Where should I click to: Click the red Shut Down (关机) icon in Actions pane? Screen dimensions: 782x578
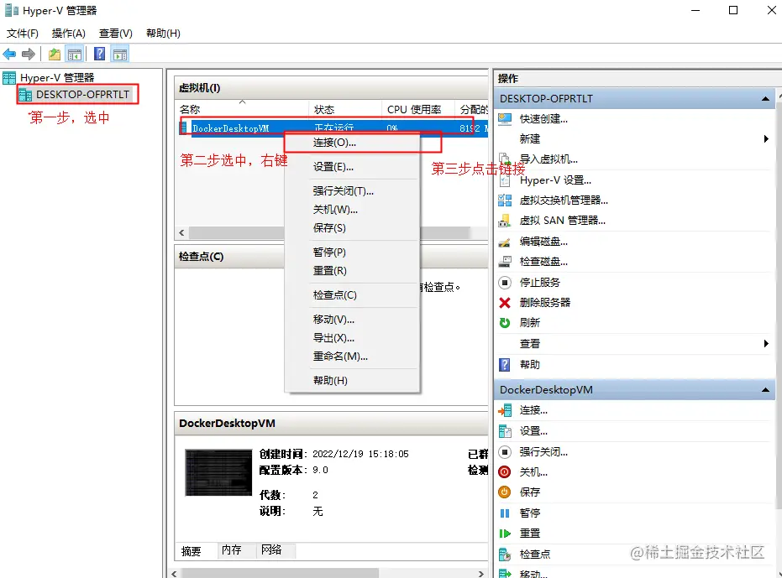pyautogui.click(x=505, y=471)
